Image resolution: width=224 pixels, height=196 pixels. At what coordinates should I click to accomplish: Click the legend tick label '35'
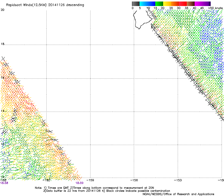(186, 8)
